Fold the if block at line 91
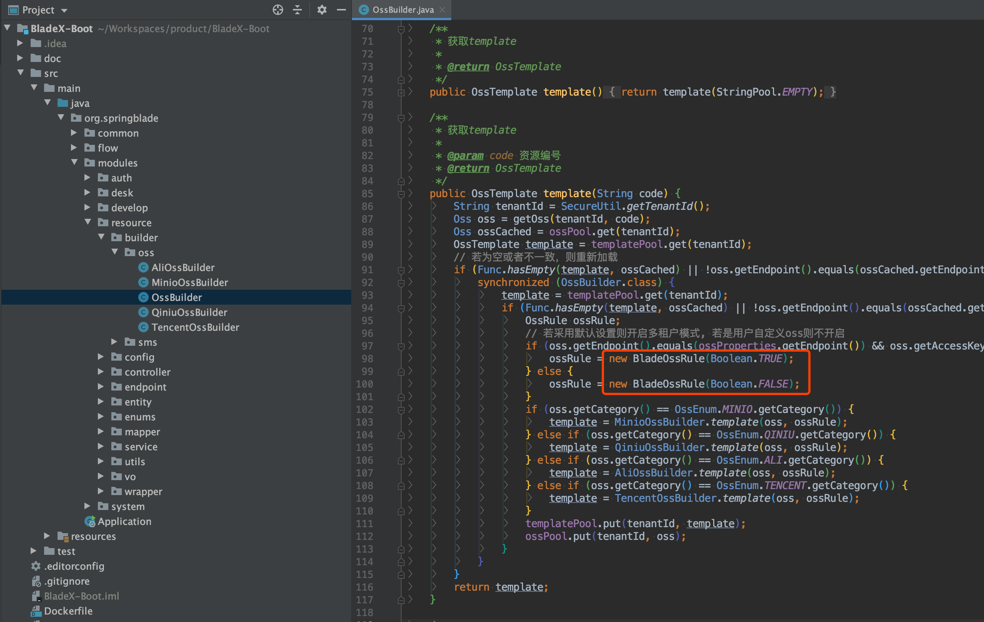Screen dimensions: 984x622 point(401,270)
